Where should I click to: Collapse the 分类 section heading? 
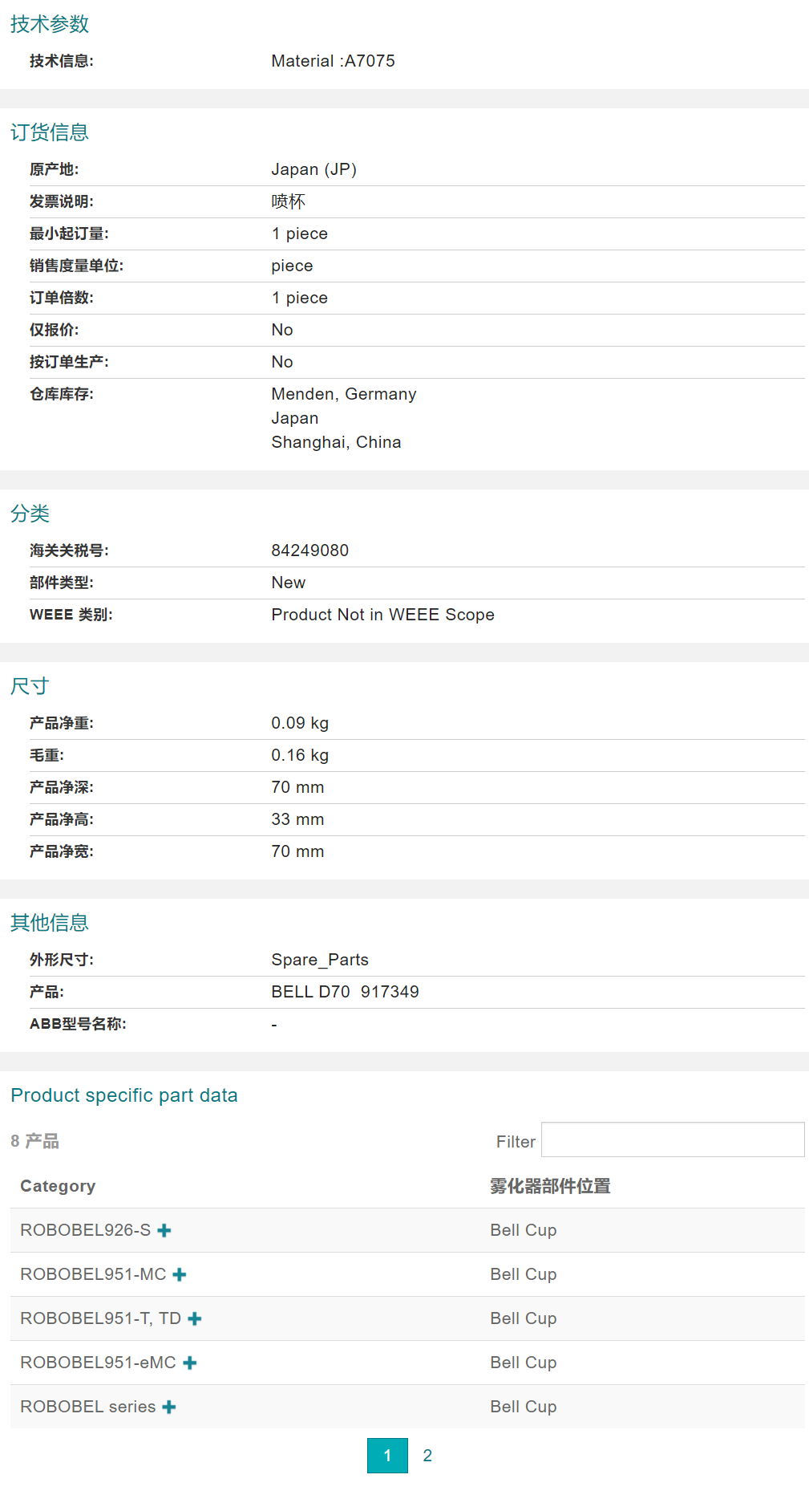pyautogui.click(x=30, y=514)
